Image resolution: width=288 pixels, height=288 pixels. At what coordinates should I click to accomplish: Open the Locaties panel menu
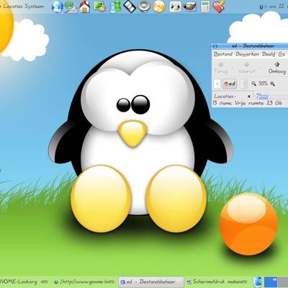(x=13, y=6)
